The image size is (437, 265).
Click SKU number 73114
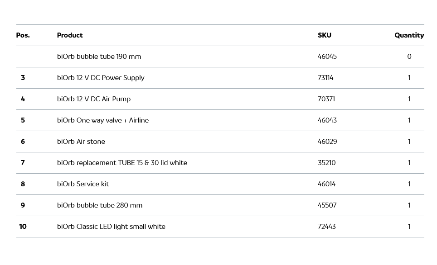click(325, 78)
